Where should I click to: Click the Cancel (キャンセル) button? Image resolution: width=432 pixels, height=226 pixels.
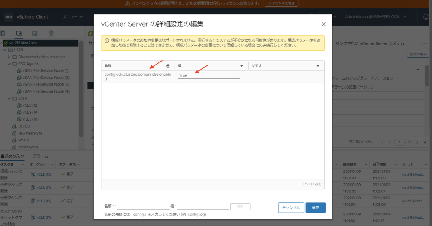click(291, 207)
